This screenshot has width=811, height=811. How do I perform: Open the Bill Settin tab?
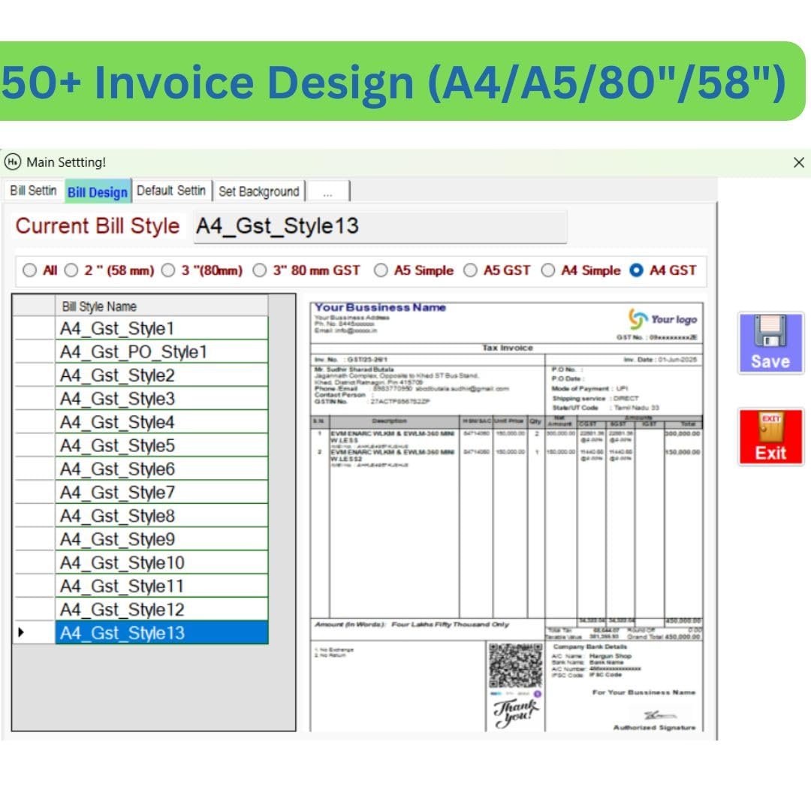tap(33, 191)
